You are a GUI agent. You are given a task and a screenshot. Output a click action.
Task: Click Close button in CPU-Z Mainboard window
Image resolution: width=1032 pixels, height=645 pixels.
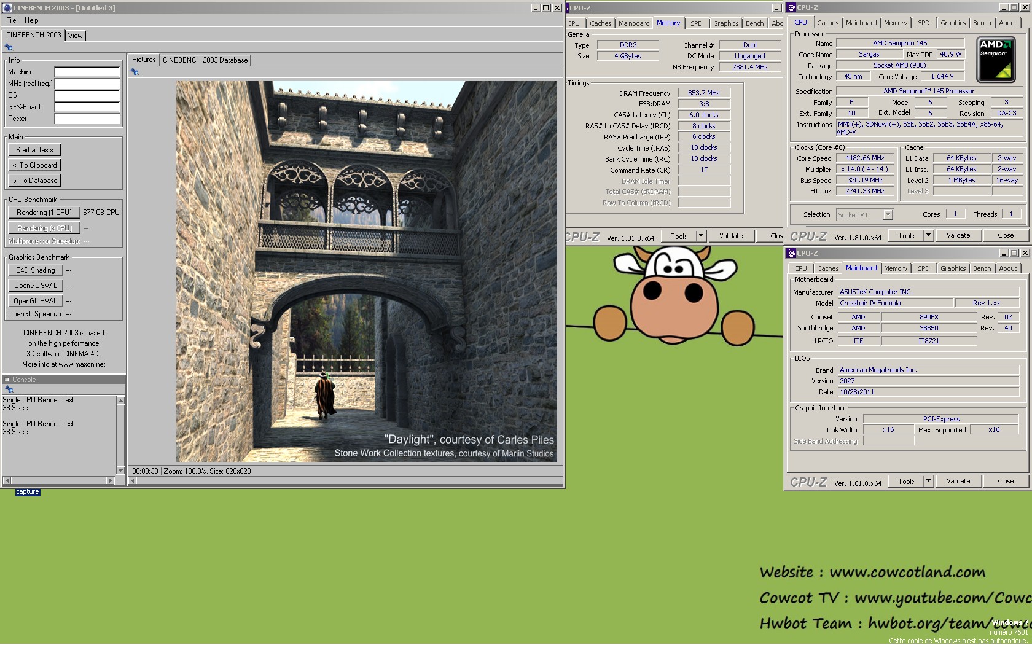tap(1006, 481)
